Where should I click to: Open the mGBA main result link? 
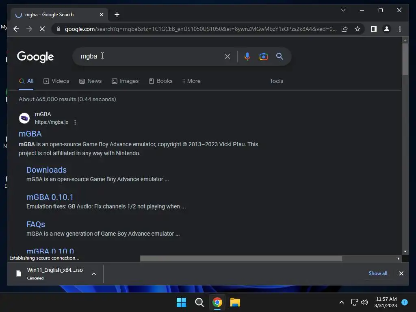30,134
